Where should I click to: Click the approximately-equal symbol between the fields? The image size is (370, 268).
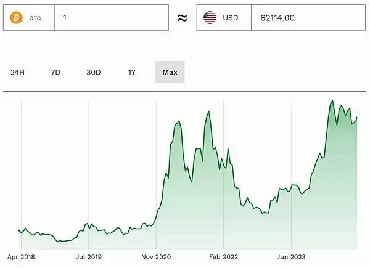182,18
